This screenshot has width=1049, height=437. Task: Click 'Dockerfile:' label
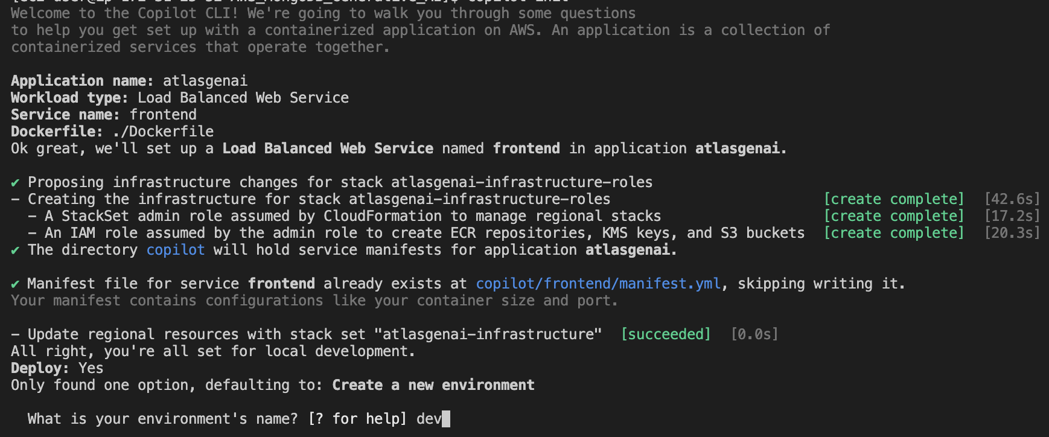coord(57,132)
